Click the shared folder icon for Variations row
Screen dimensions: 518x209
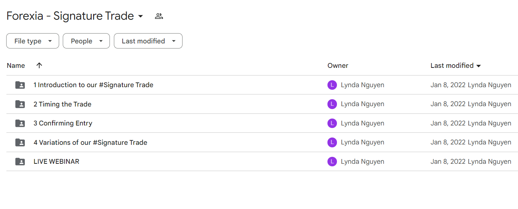pyautogui.click(x=20, y=142)
